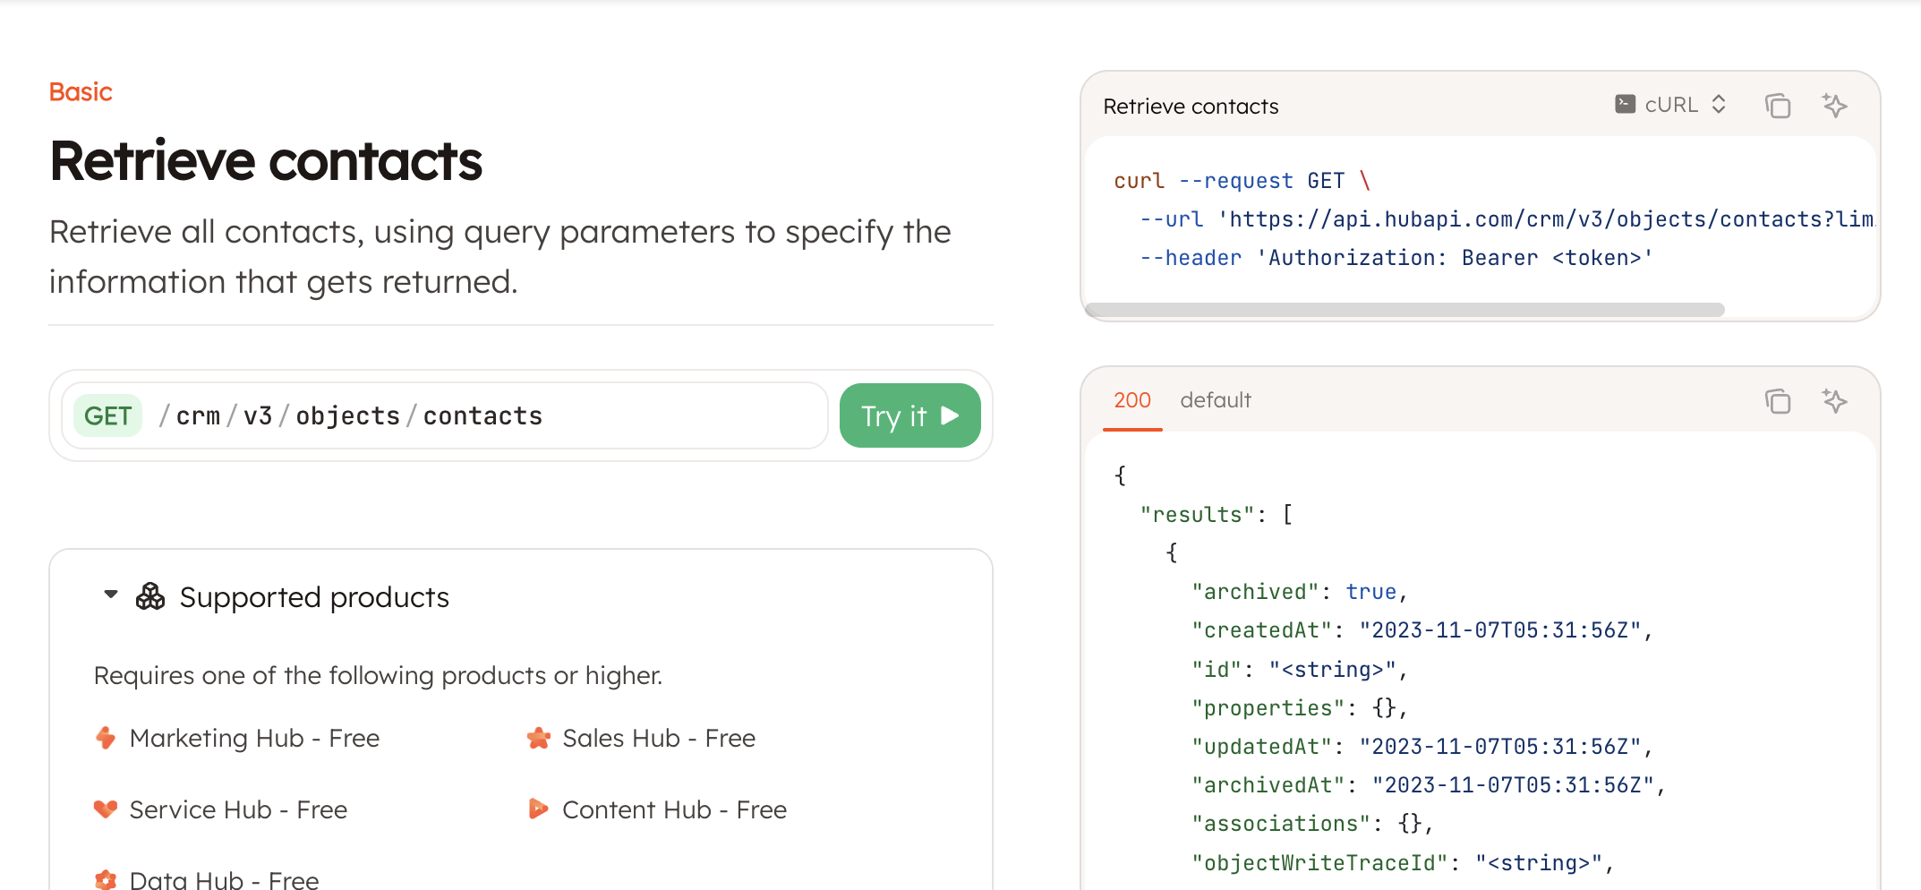1921x890 pixels.
Task: Collapse the Supported products section
Action: pyautogui.click(x=110, y=594)
